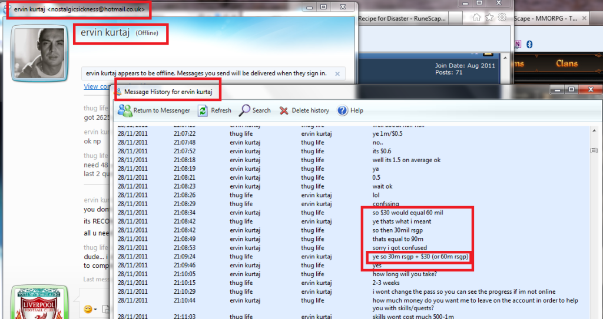The image size is (603, 319).
Task: Open browser Favorites star icon
Action: [x=489, y=17]
